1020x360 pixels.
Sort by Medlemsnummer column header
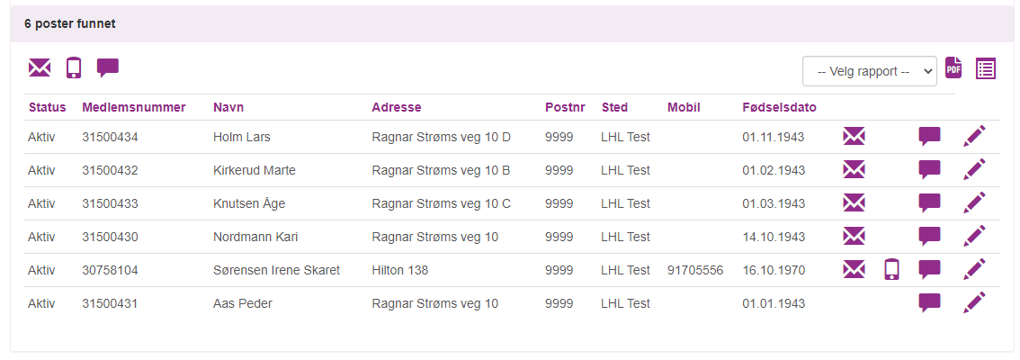click(x=134, y=107)
